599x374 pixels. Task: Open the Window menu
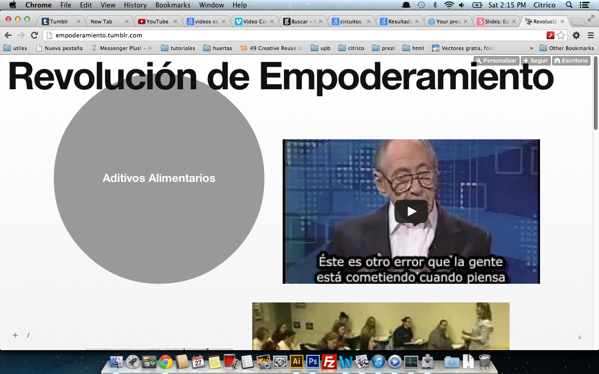click(x=212, y=5)
